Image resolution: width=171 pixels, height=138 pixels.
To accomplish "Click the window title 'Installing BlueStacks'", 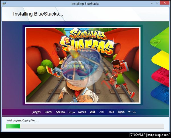I will point(85,4).
